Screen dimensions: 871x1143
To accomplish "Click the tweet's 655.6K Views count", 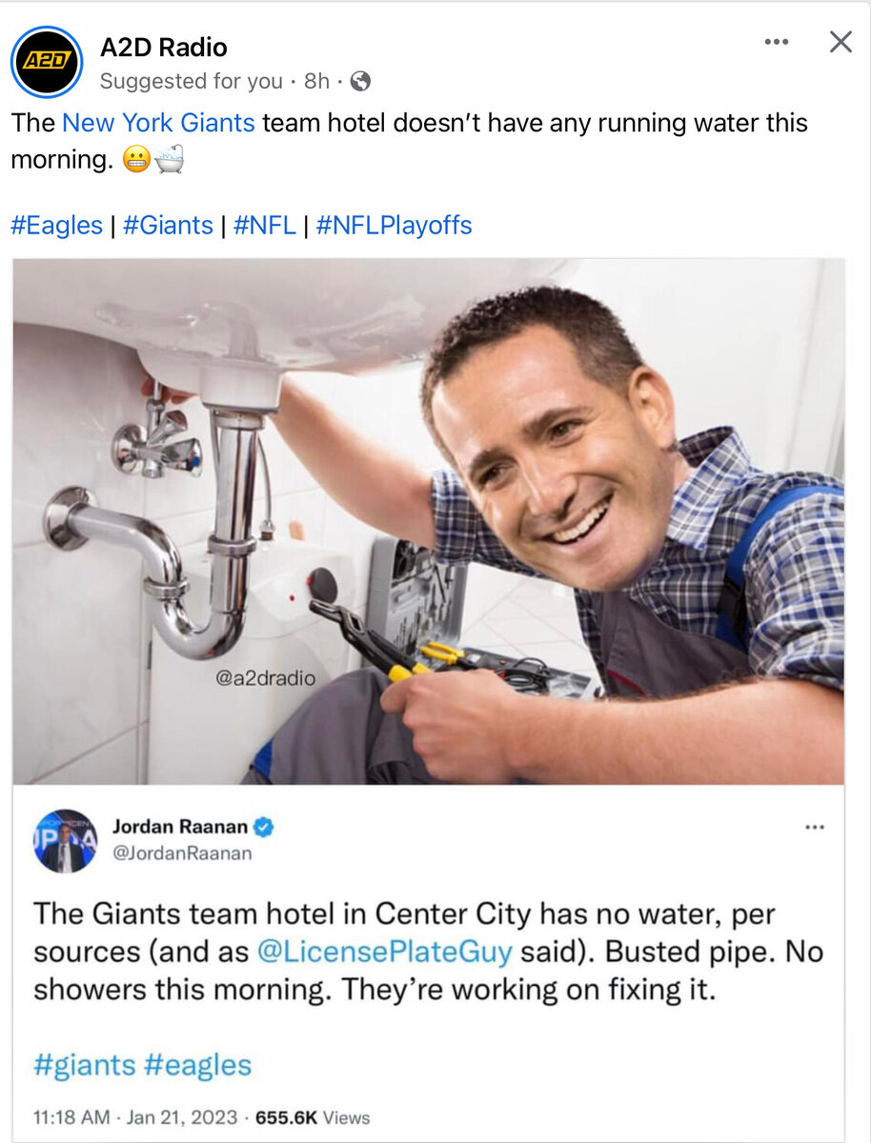I will point(313,1117).
